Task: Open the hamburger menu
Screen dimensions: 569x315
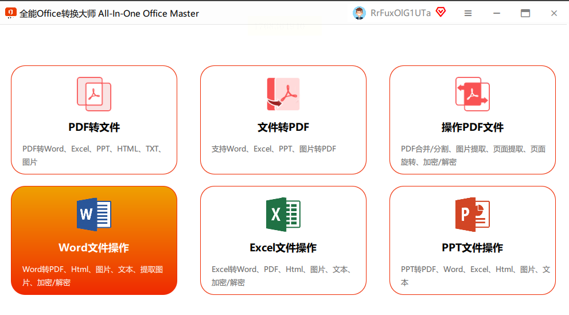Action: pyautogui.click(x=468, y=13)
